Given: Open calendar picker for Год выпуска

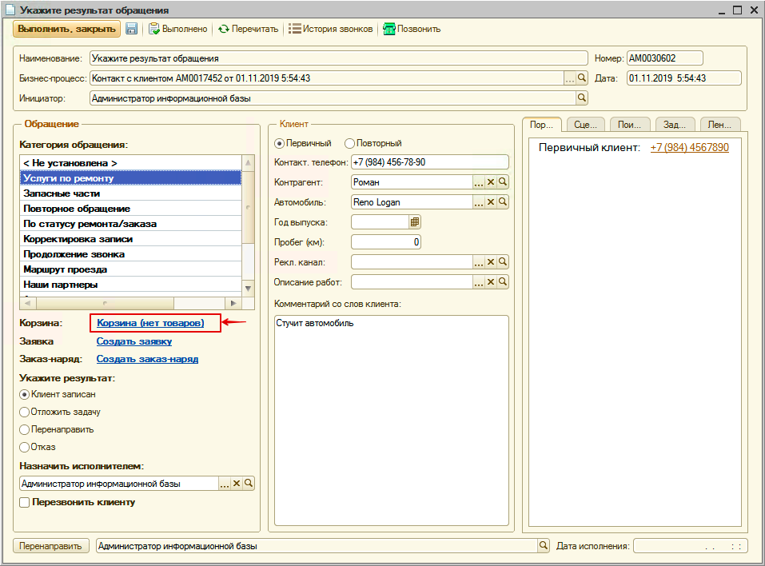Looking at the screenshot, I should click(x=415, y=222).
